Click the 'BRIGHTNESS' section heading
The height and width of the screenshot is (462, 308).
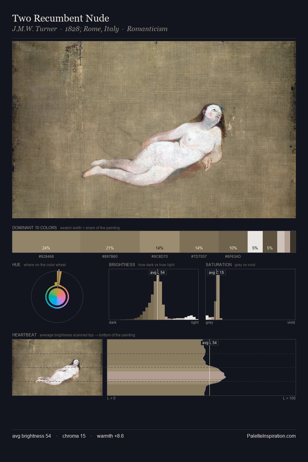click(x=122, y=265)
